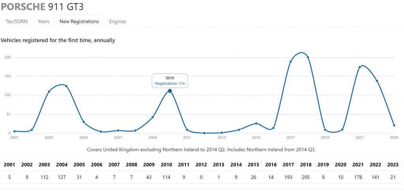
Task: Click the 2001 table column header
Action: (9, 165)
